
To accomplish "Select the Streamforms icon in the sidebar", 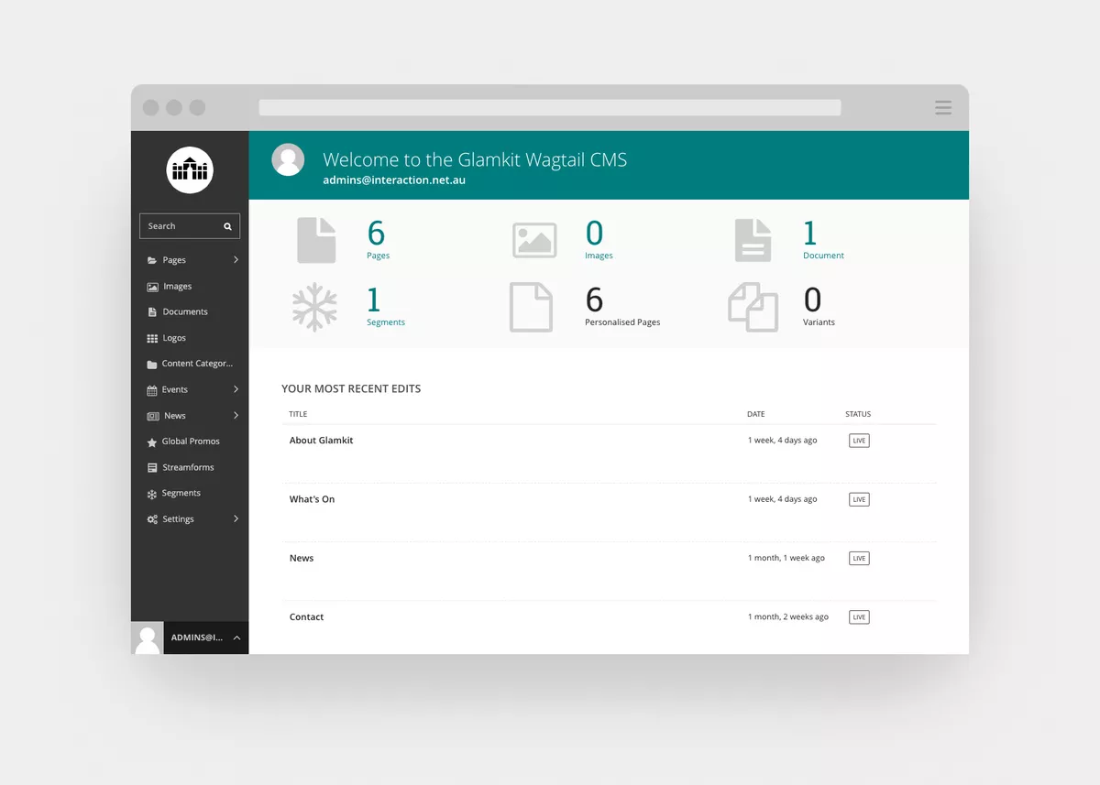I will point(152,467).
